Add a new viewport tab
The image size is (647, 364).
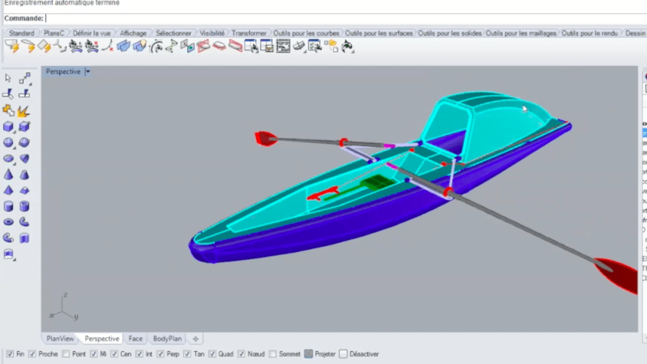pos(195,339)
